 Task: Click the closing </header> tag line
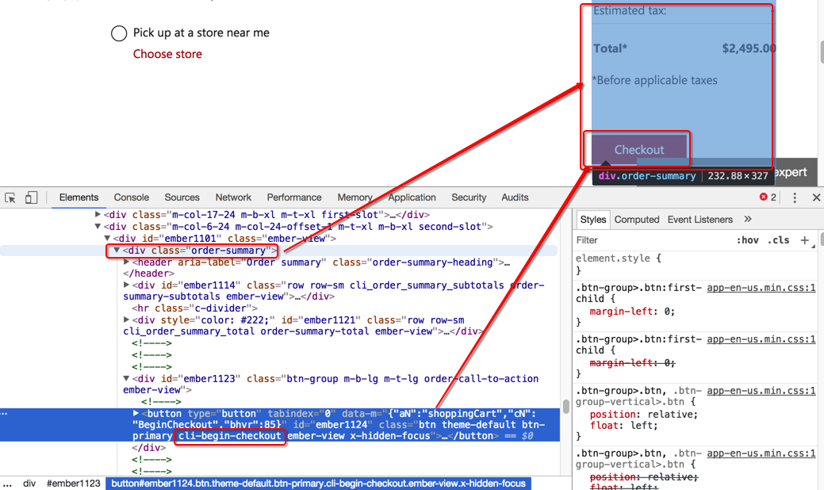149,273
